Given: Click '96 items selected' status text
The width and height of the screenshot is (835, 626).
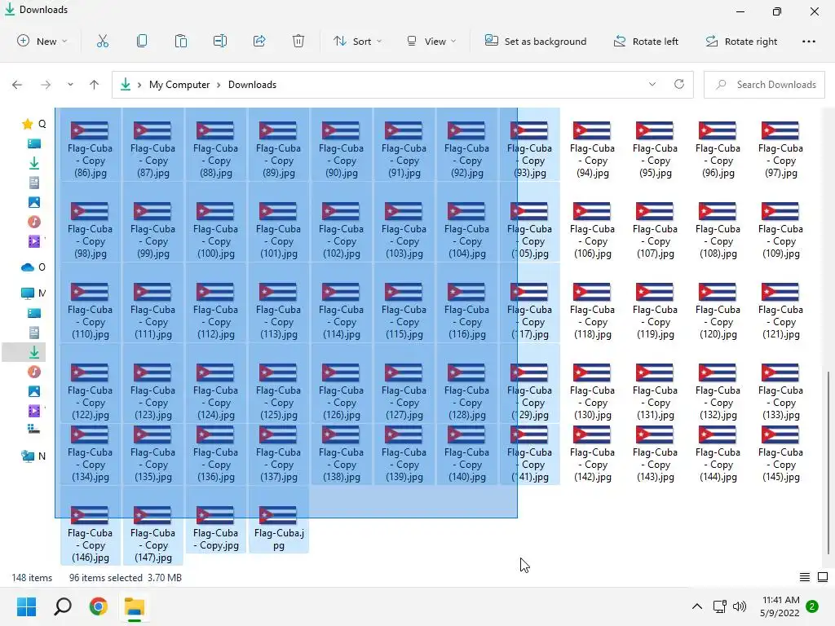Looking at the screenshot, I should 106,578.
